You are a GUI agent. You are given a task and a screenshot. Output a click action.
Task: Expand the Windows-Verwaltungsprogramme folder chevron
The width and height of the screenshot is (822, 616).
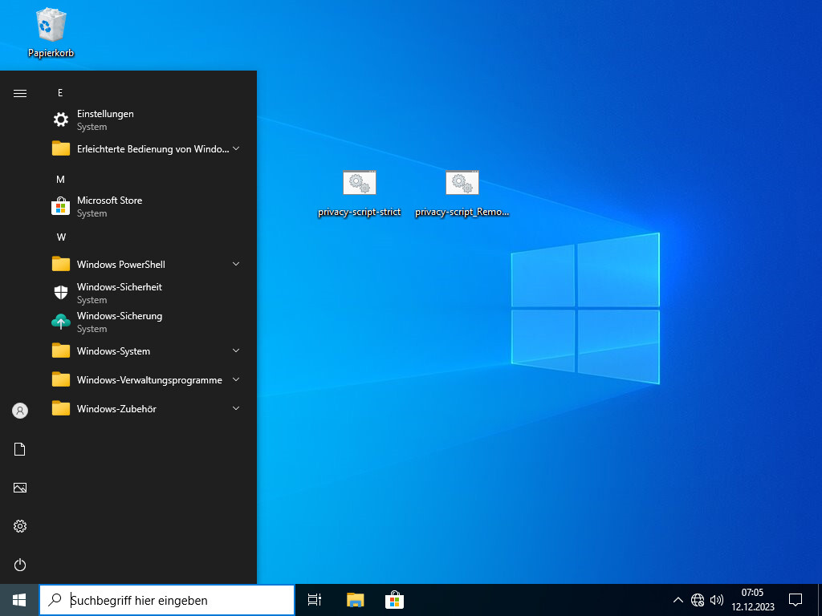point(236,379)
